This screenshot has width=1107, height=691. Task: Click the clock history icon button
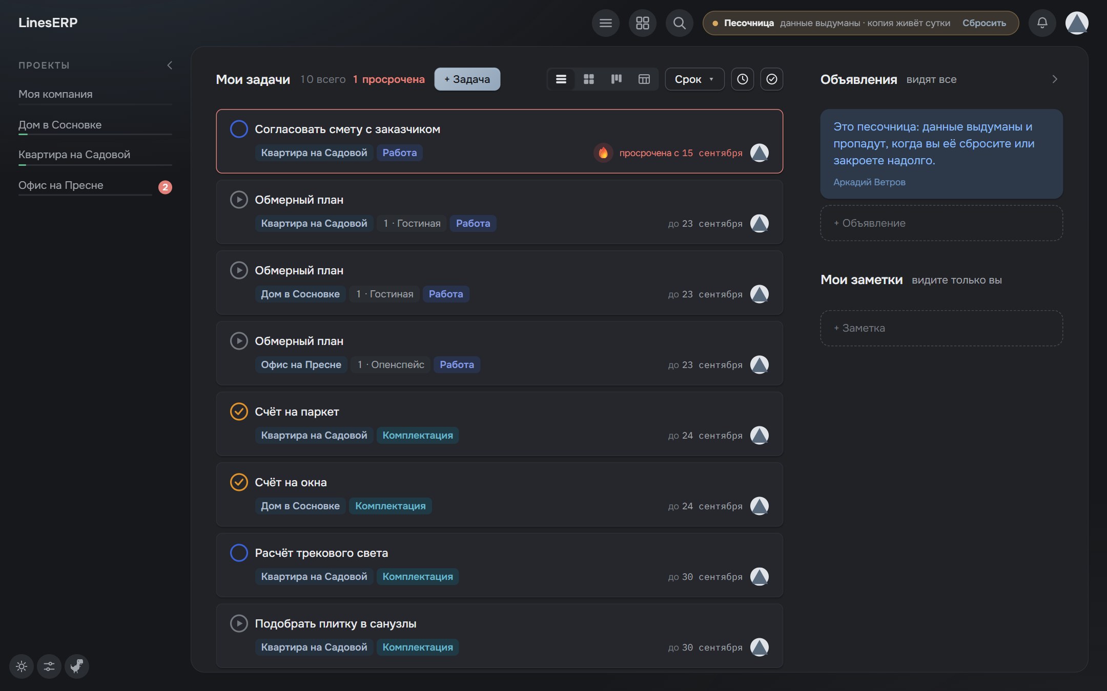pos(743,79)
